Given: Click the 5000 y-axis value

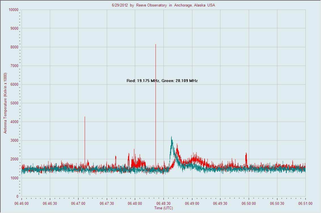Looking at the screenshot, I should [x=14, y=103].
